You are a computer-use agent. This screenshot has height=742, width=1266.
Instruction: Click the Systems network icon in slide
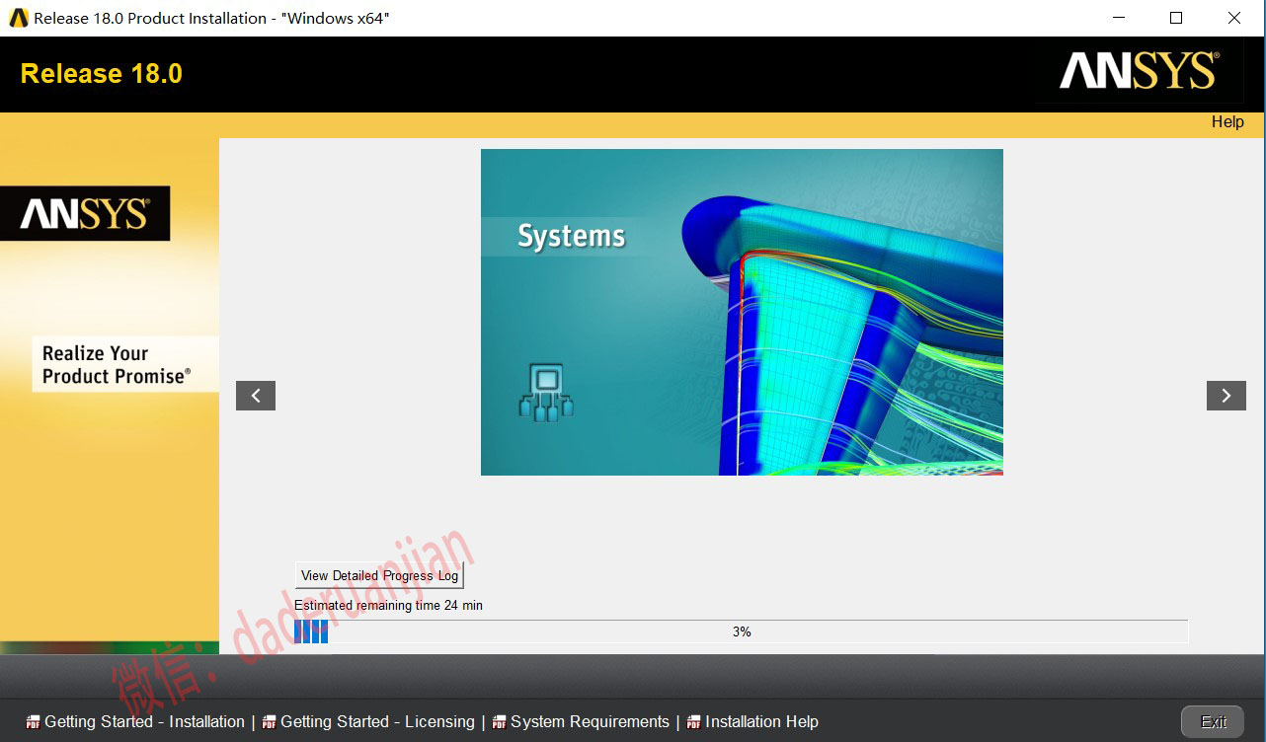click(x=546, y=393)
